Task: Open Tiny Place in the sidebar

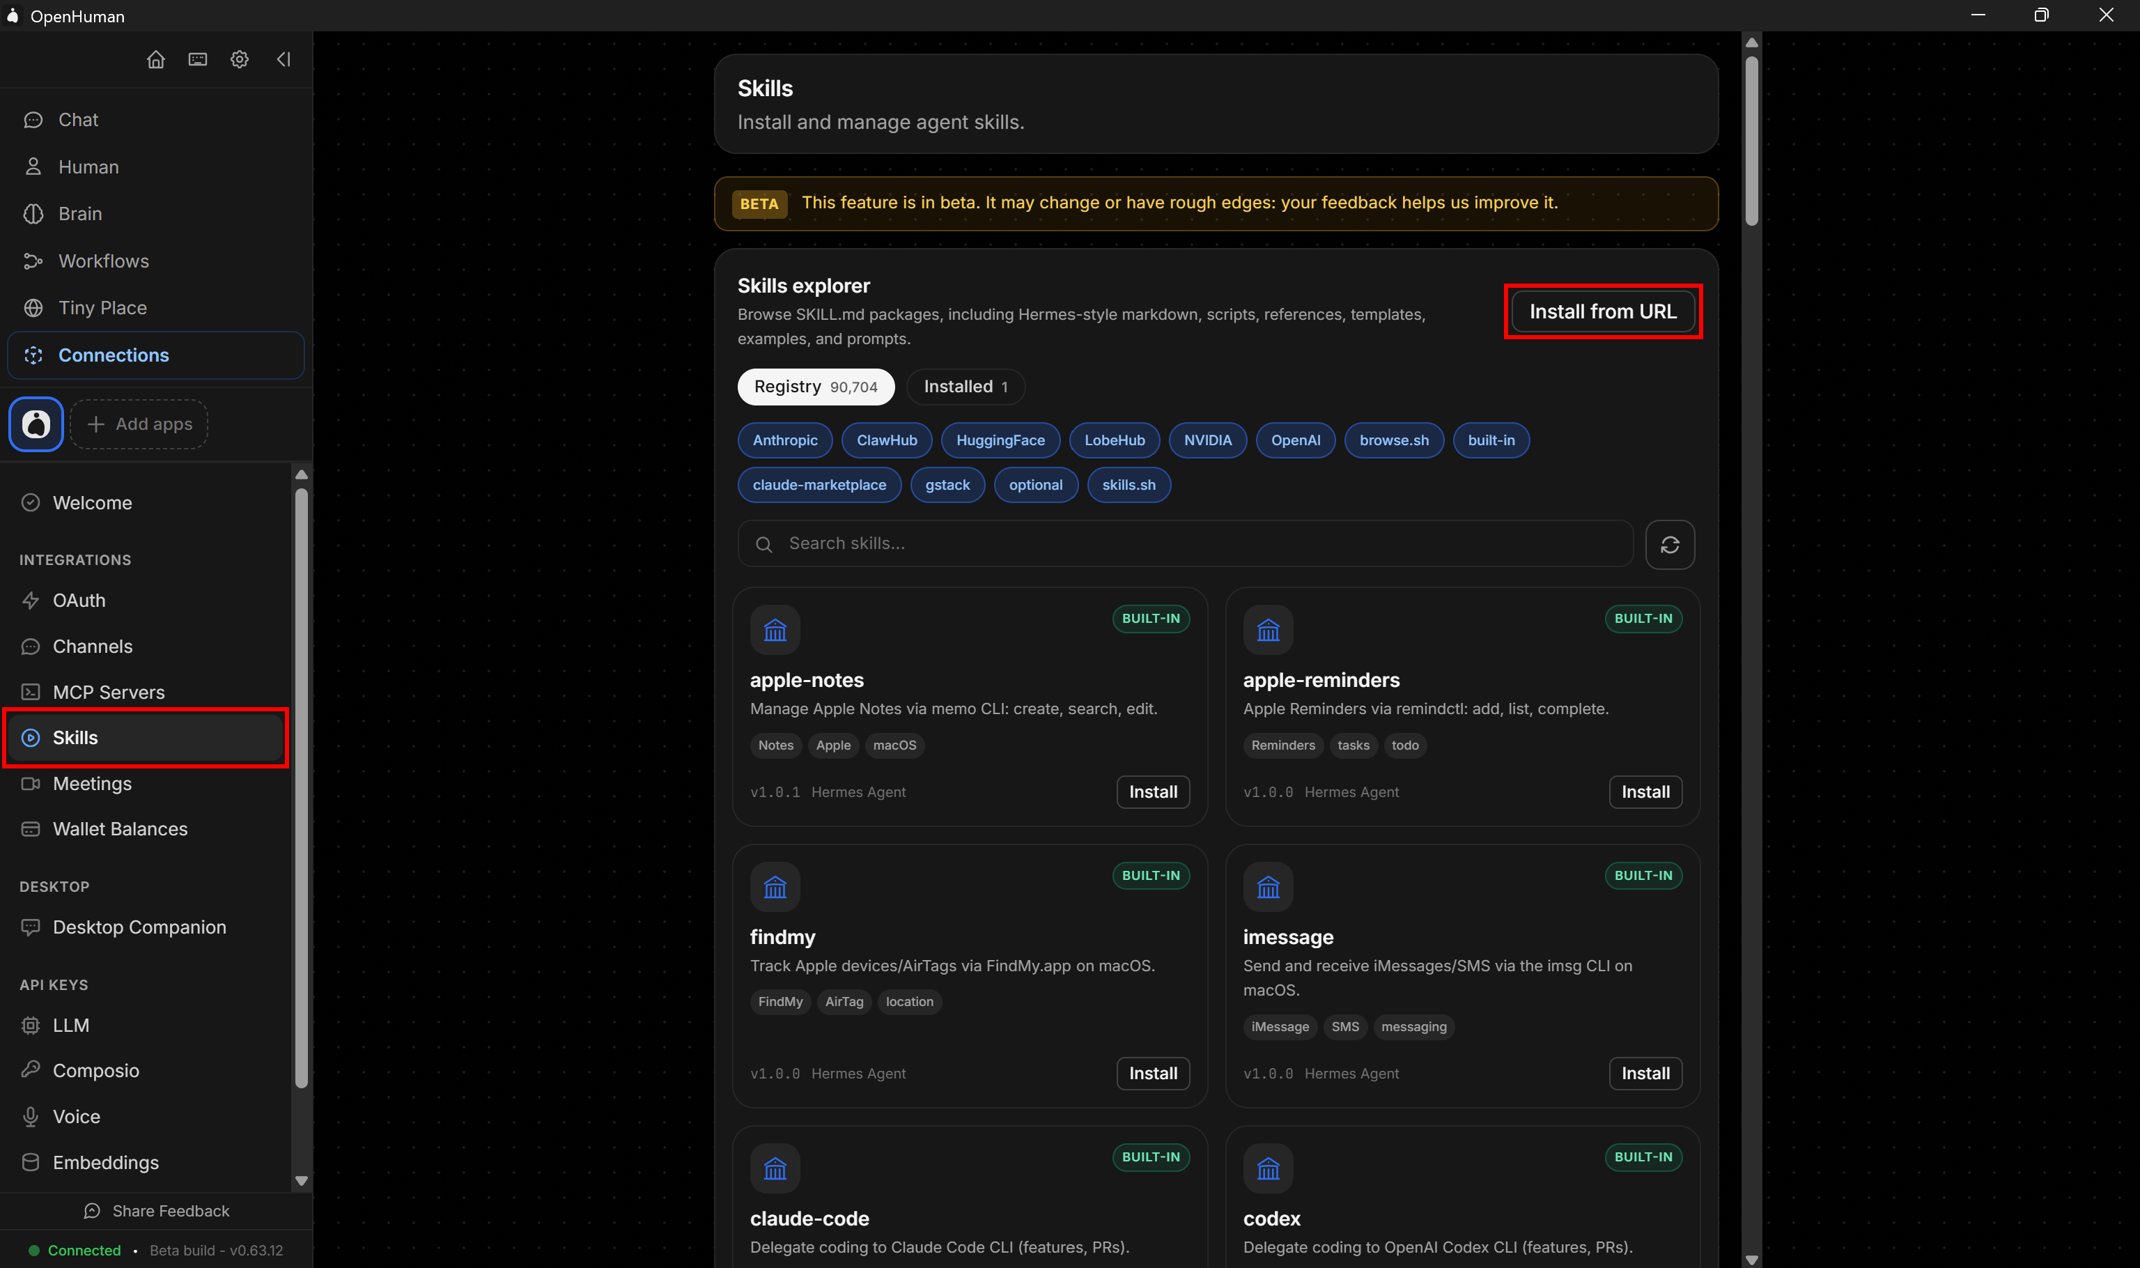Action: 155,308
